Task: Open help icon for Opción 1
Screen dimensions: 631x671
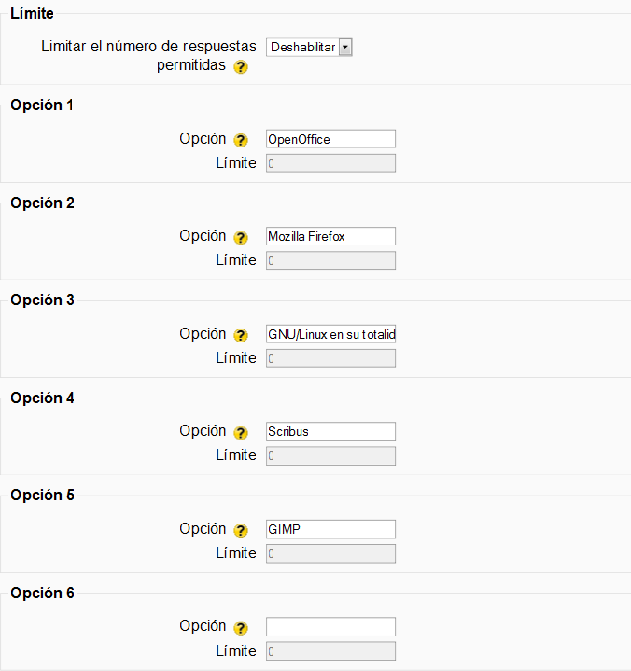Action: [241, 140]
